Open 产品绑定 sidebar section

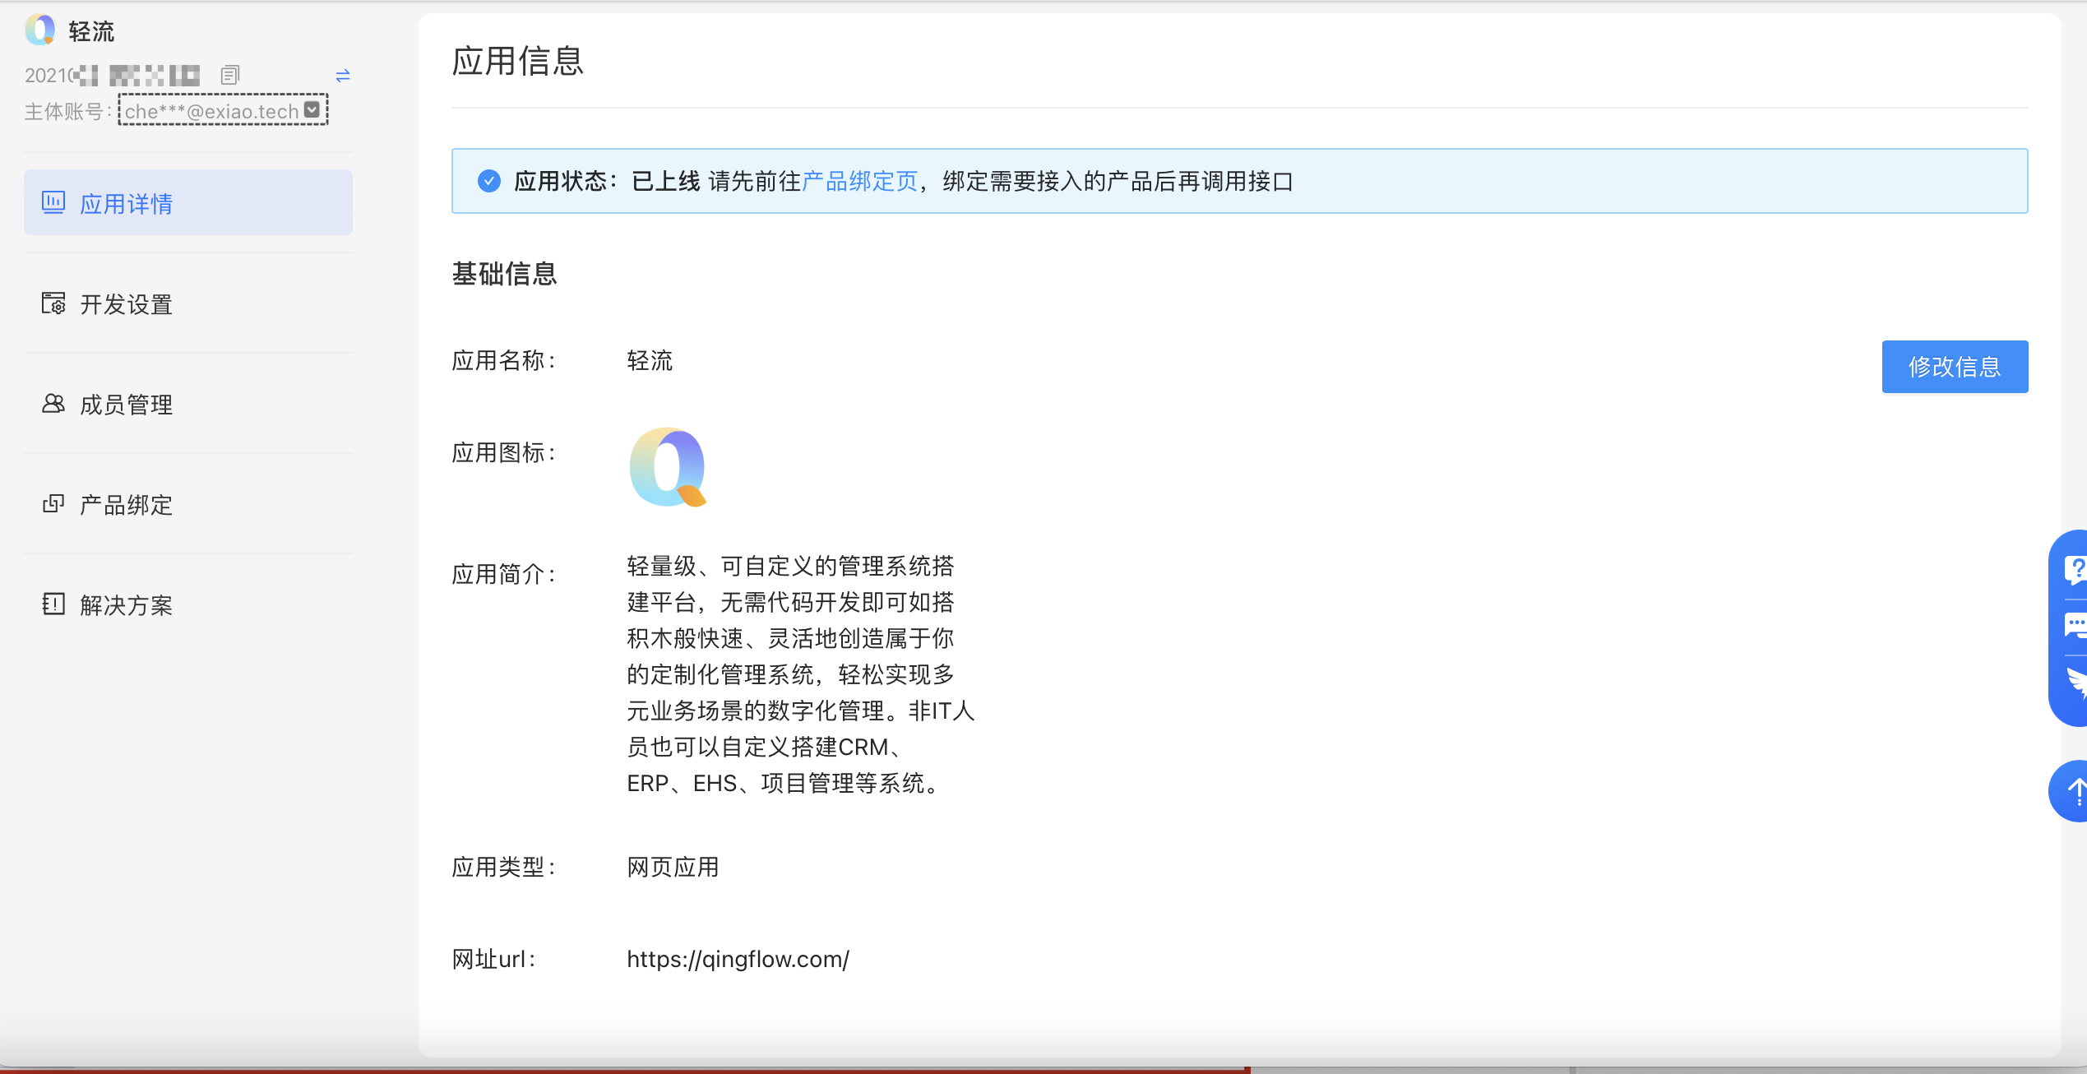pos(187,504)
